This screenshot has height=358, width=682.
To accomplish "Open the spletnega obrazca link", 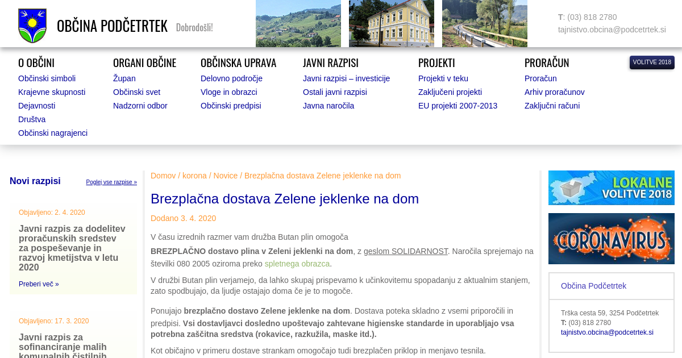I will click(297, 264).
